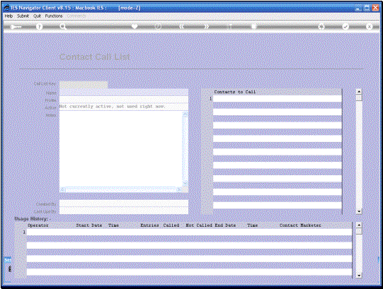383x289 pixels.
Task: Click Contacts to Call scrollbar down arrow
Action: pyautogui.click(x=359, y=211)
